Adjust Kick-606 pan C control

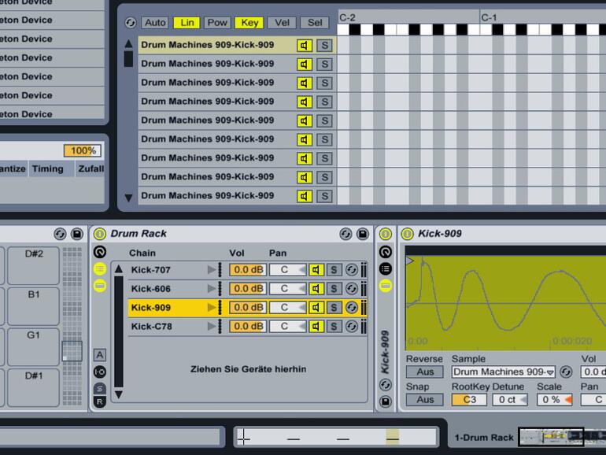[x=287, y=289]
